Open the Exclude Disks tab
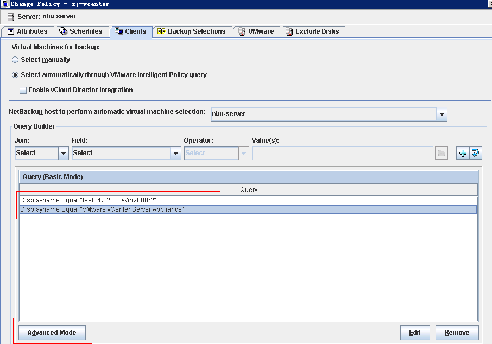The height and width of the screenshot is (344, 492). click(x=312, y=31)
